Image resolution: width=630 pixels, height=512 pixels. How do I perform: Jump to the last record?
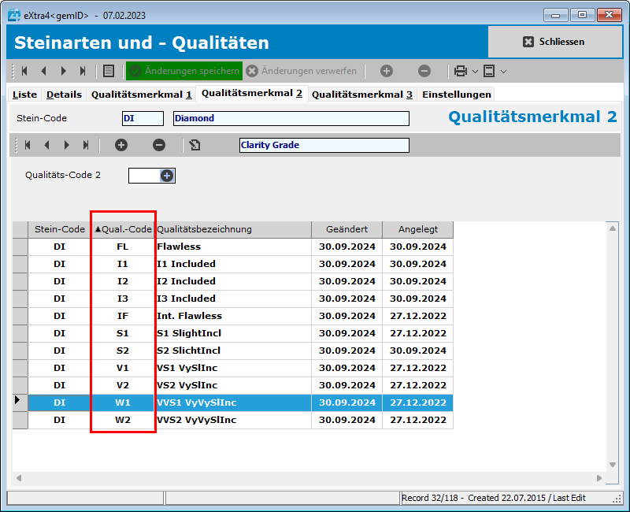(84, 72)
